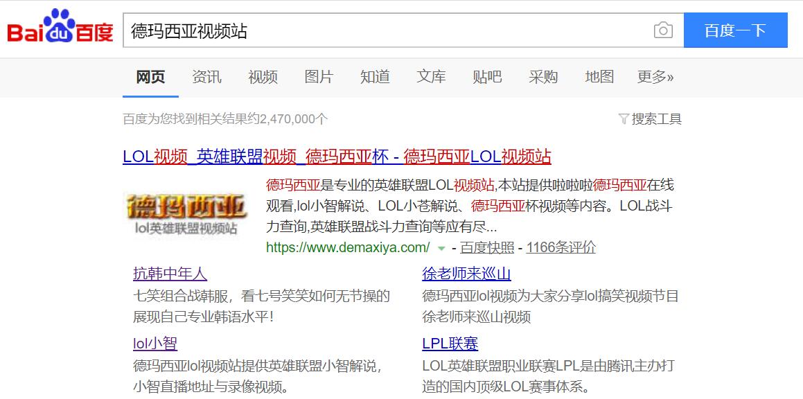View the 1166条评价 reviews
The image size is (803, 399).
pyautogui.click(x=561, y=248)
